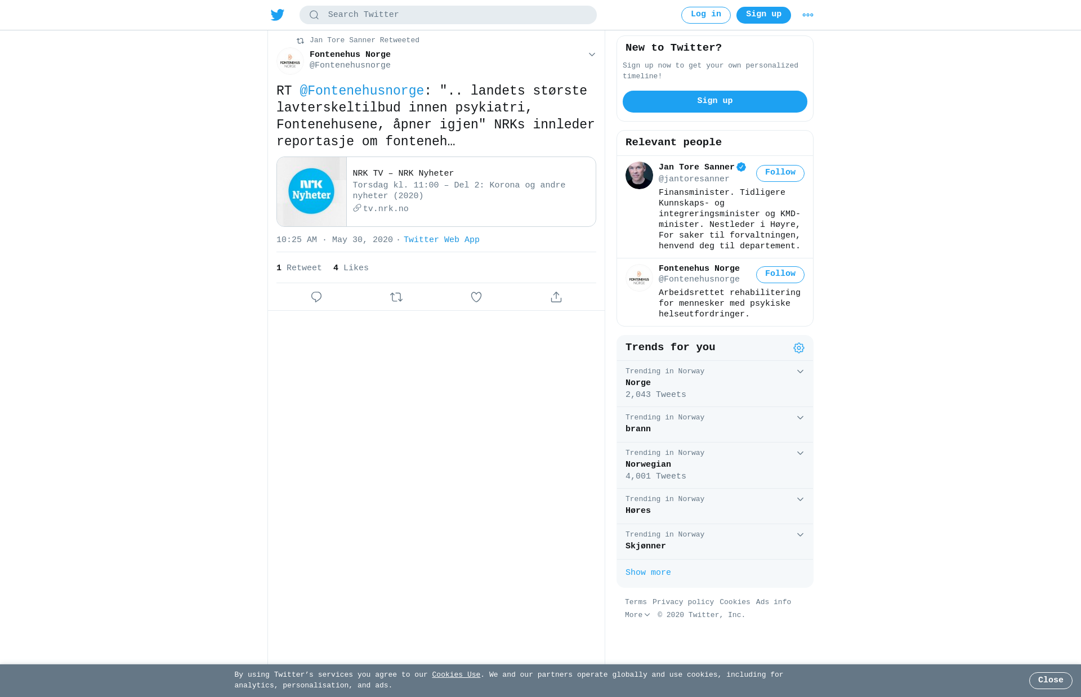
Task: Open the three-dot more menu in header
Action: pos(808,15)
